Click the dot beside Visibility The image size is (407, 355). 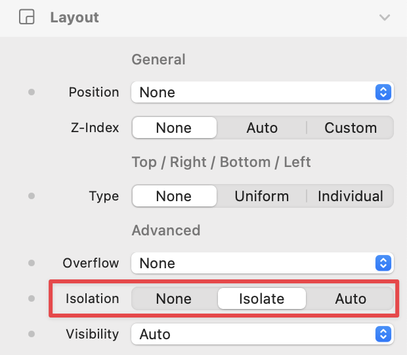(x=31, y=335)
